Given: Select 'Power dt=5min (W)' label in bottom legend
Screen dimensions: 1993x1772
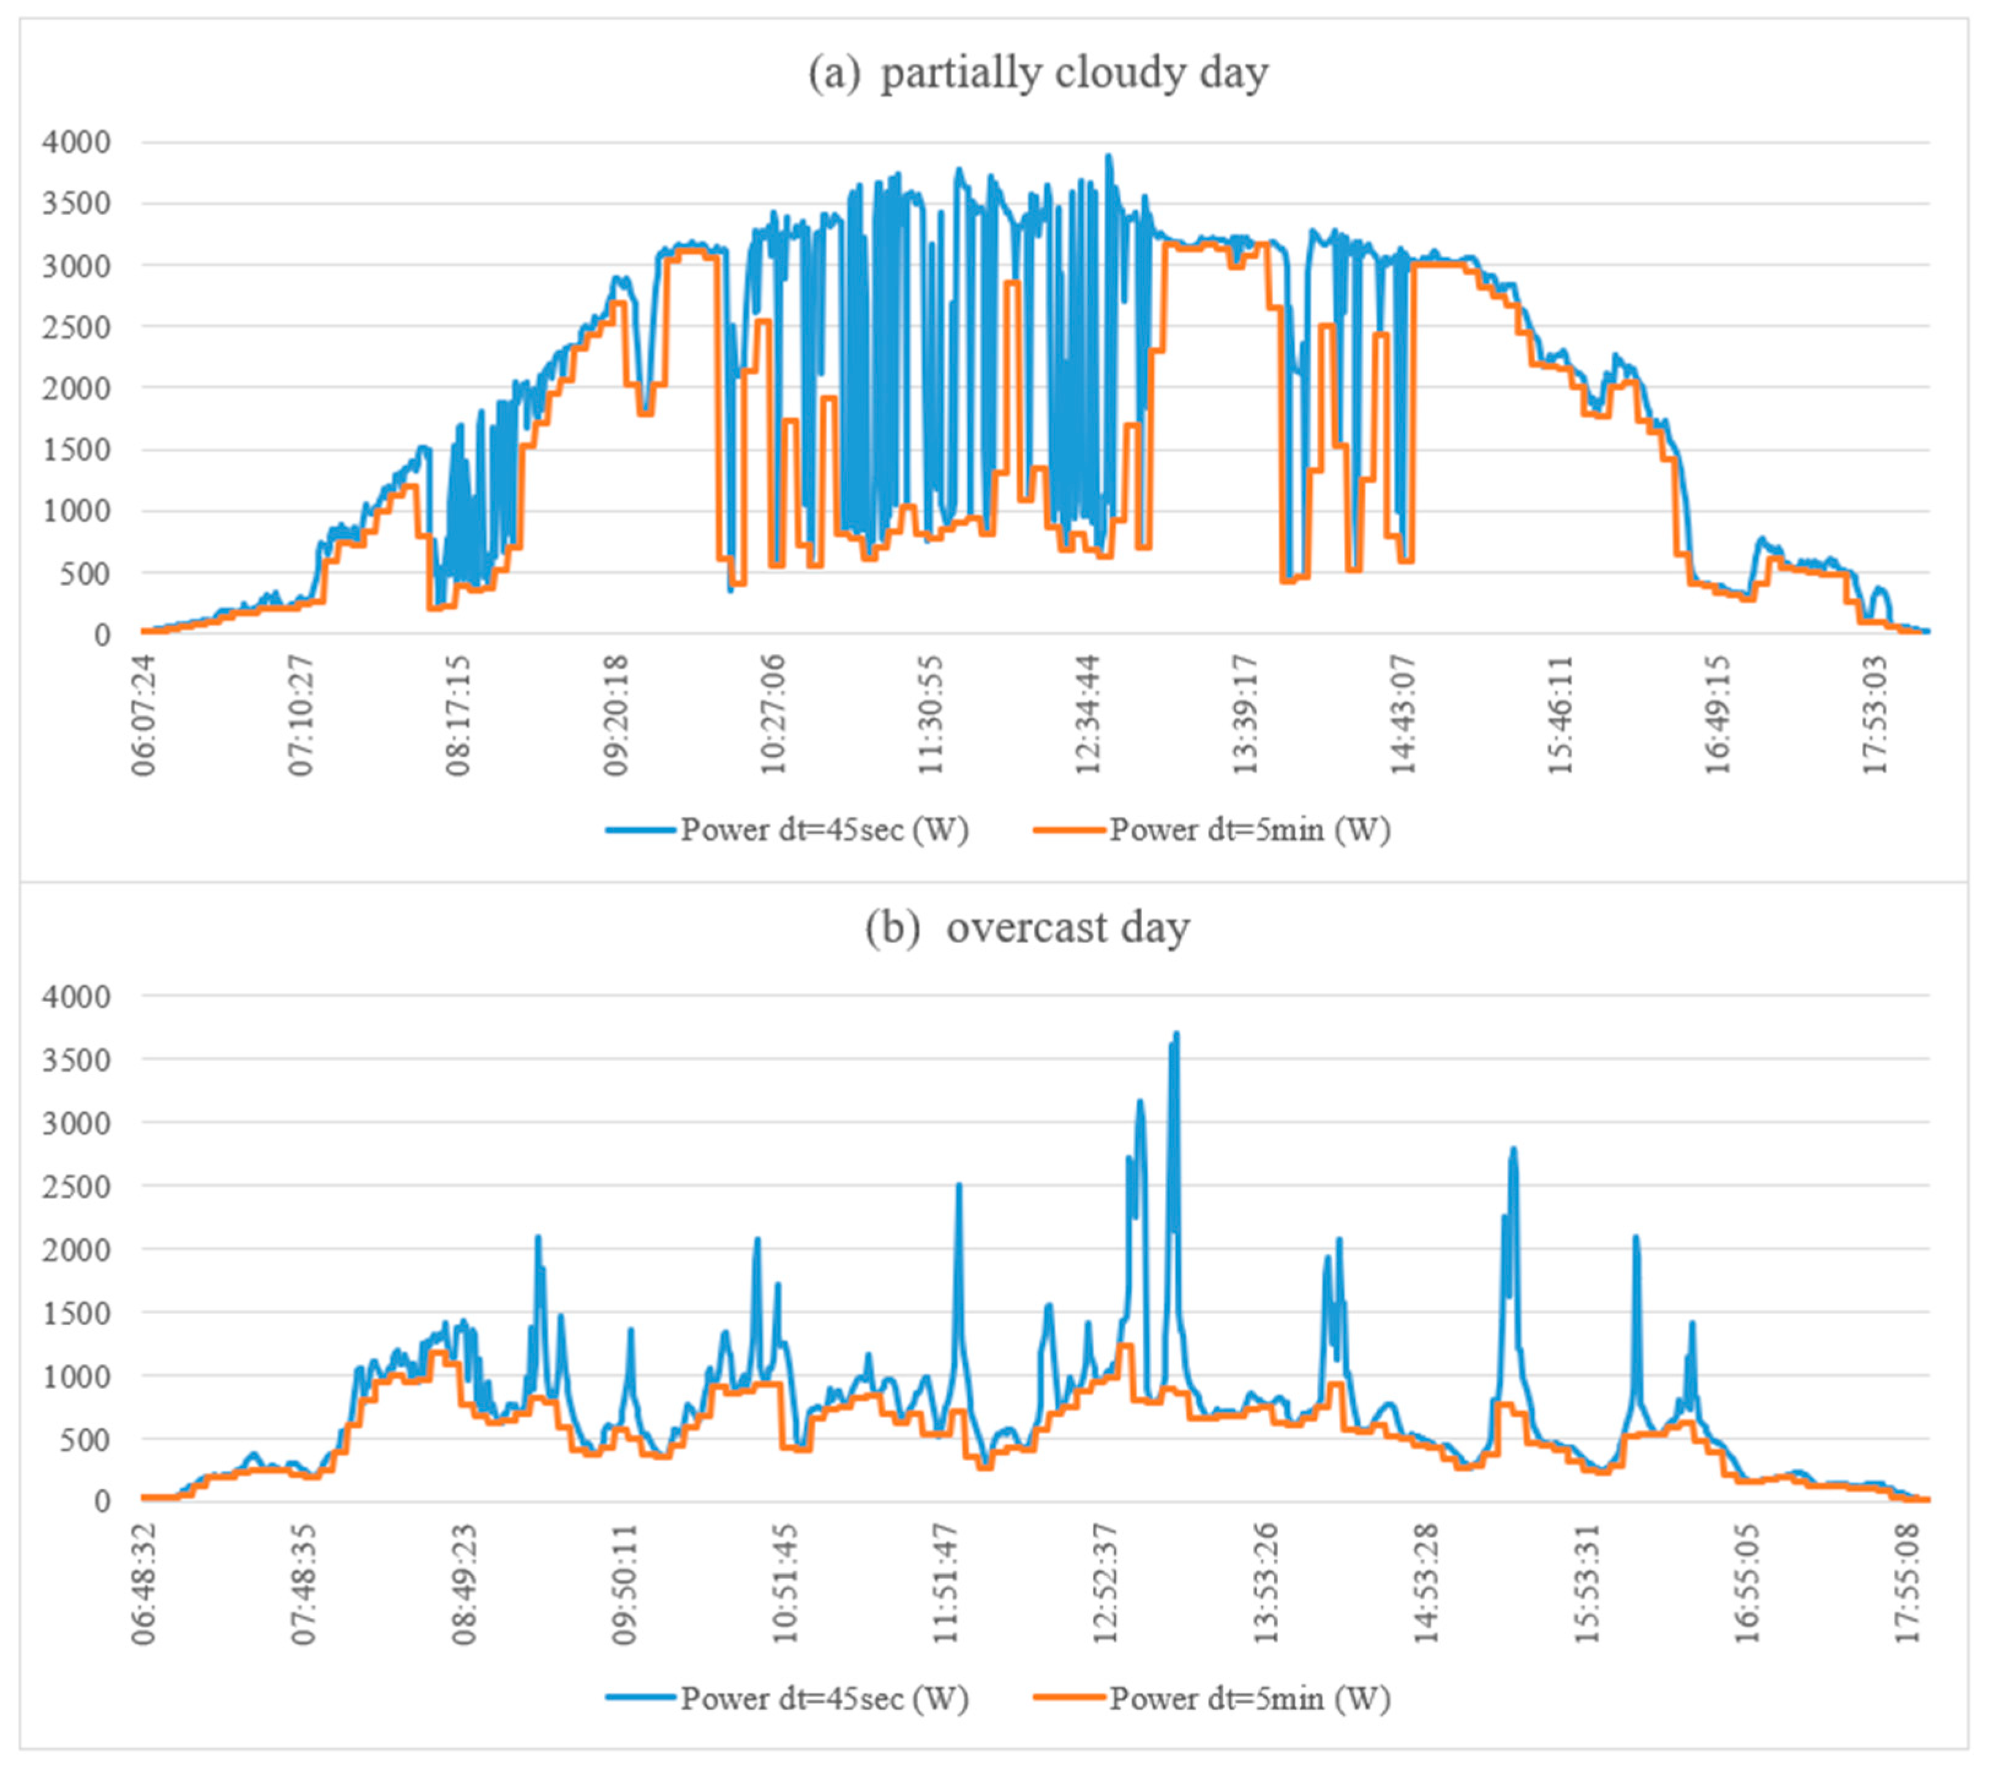Looking at the screenshot, I should (1250, 1699).
